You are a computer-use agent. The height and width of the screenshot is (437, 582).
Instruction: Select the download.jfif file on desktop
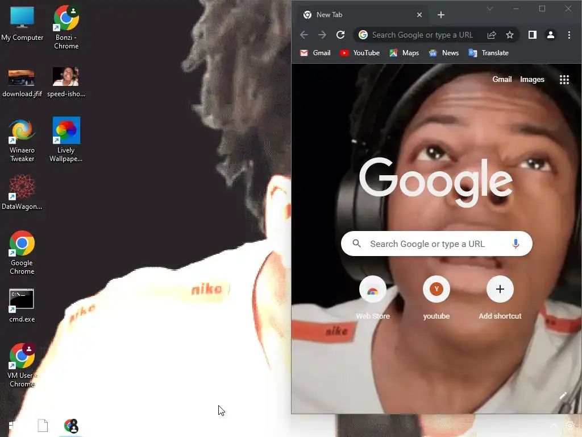[x=22, y=83]
